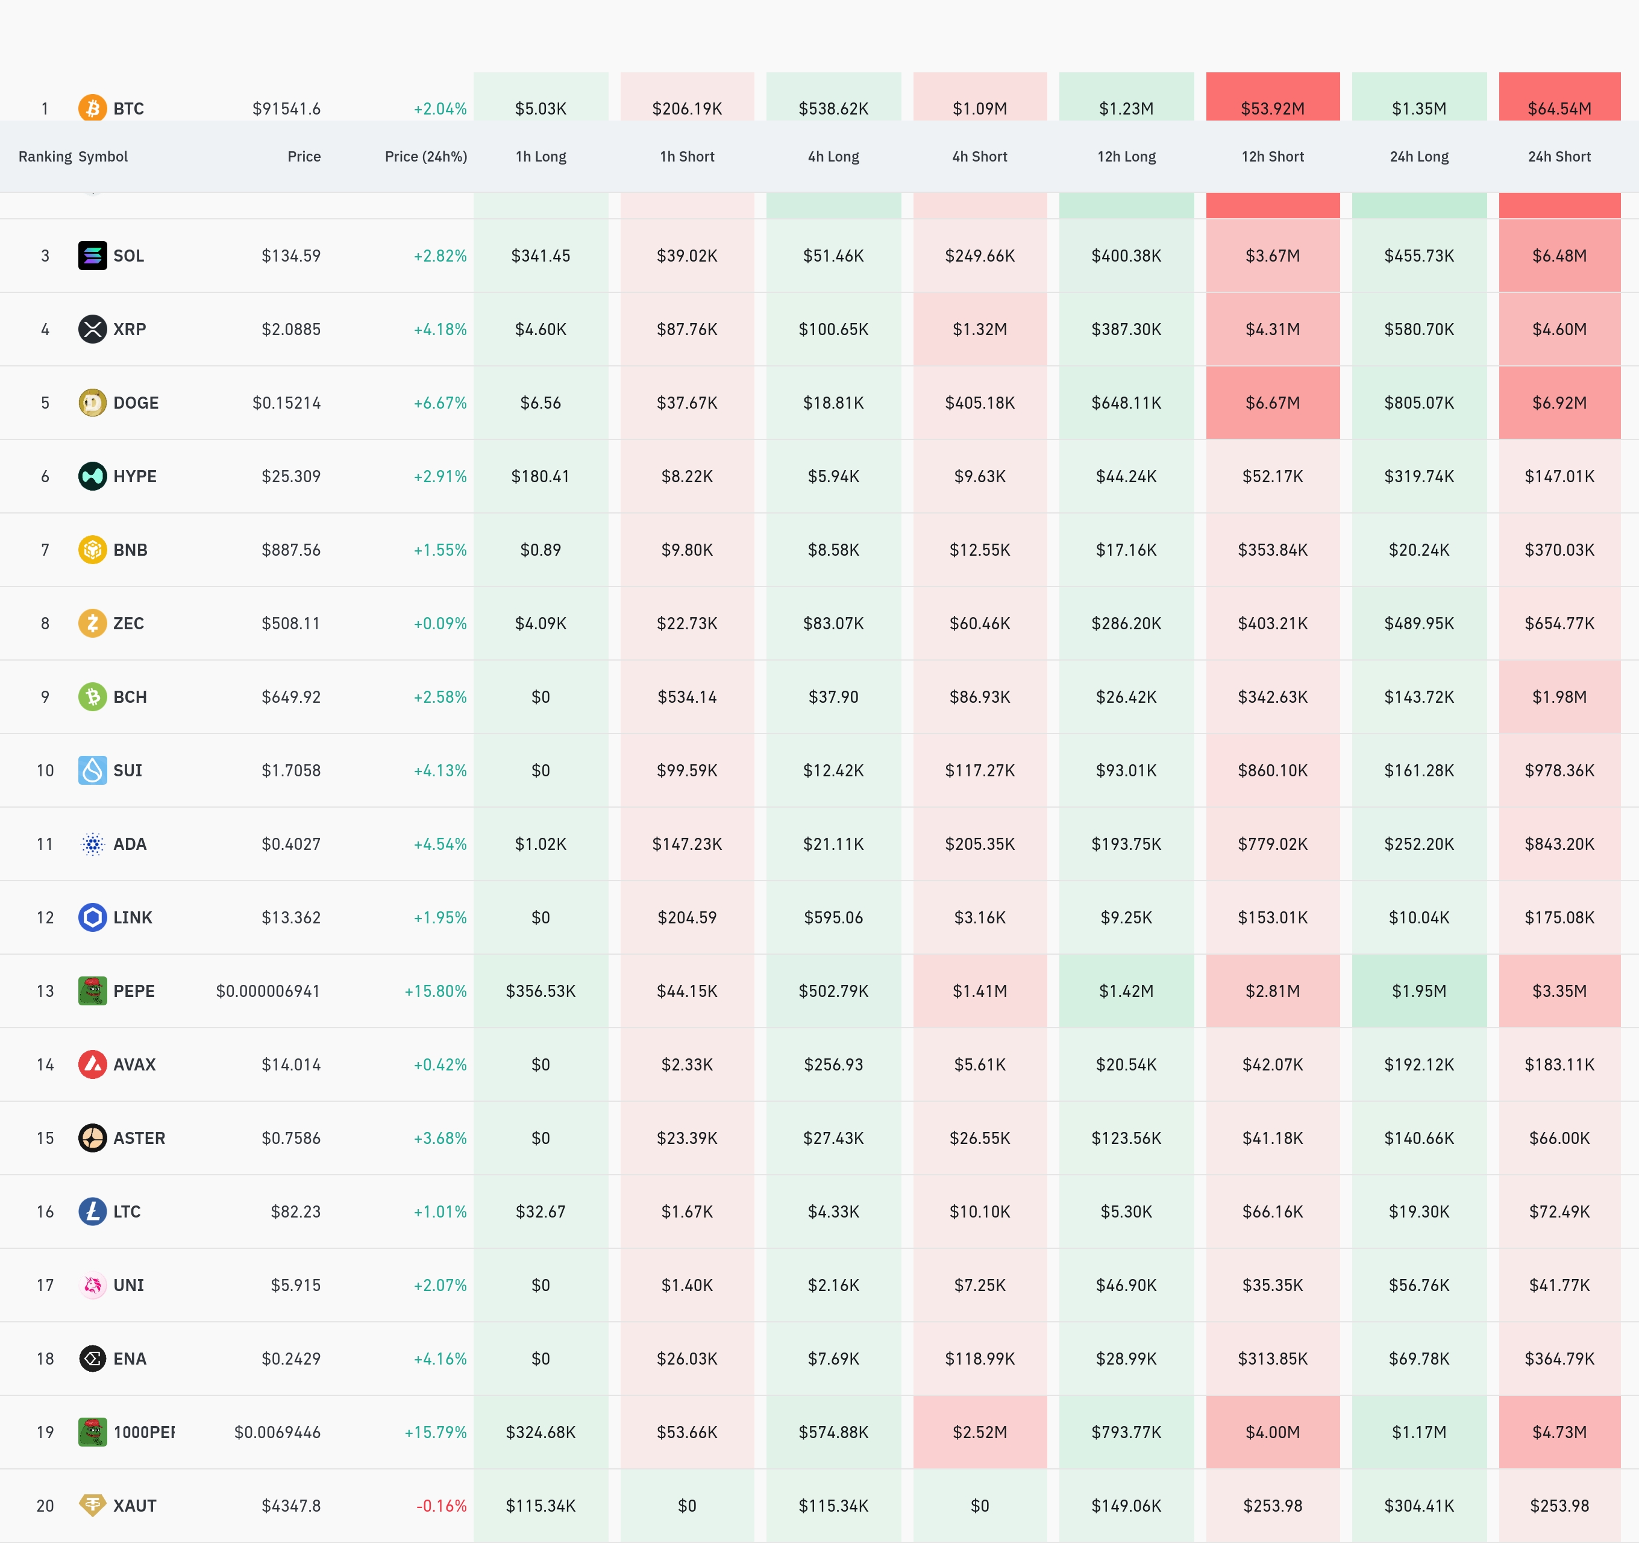This screenshot has height=1543, width=1639.
Task: Click DOGE 12h Short $6.67M cell
Action: pos(1272,403)
